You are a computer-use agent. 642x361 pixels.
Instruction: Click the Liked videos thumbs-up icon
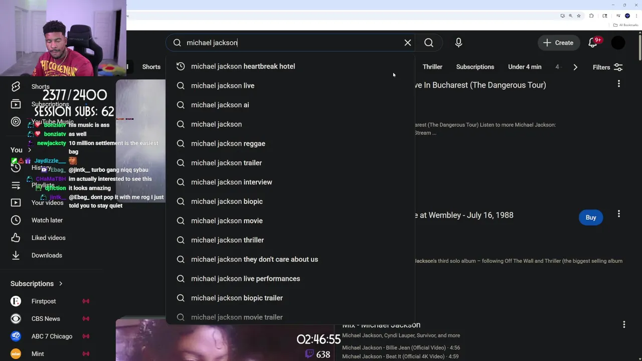pyautogui.click(x=16, y=238)
